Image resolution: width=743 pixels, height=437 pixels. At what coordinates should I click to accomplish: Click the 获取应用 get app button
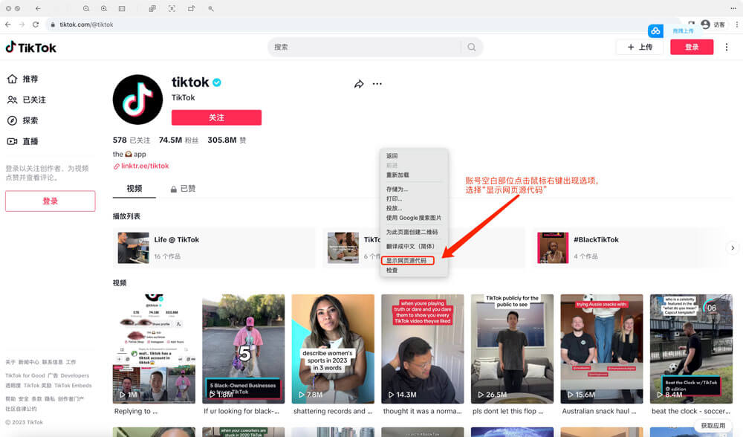click(x=713, y=426)
